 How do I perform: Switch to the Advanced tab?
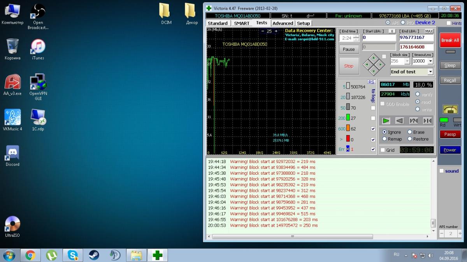point(283,23)
